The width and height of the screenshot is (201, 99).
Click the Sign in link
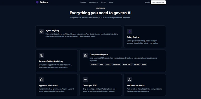147,2
